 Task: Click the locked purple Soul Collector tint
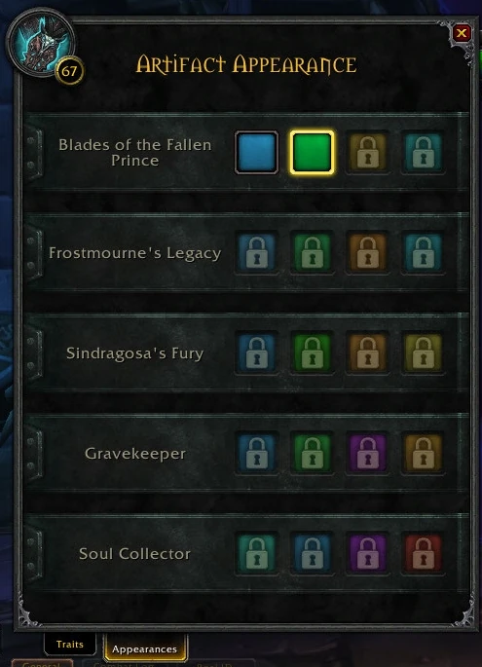(x=367, y=553)
